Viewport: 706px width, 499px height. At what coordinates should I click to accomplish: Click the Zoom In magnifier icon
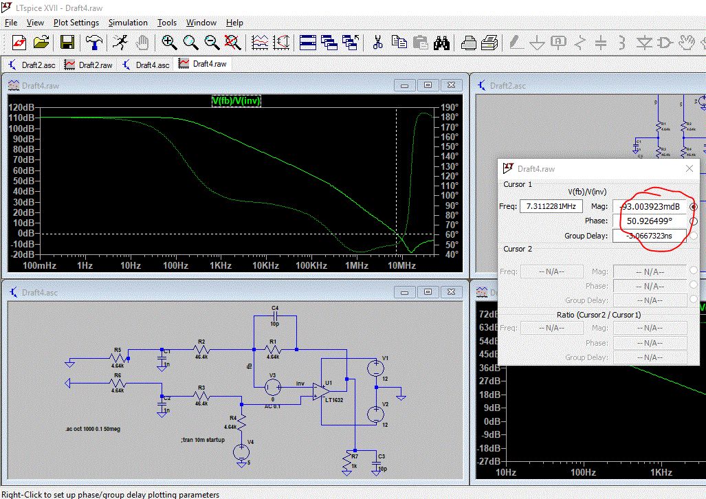point(169,43)
